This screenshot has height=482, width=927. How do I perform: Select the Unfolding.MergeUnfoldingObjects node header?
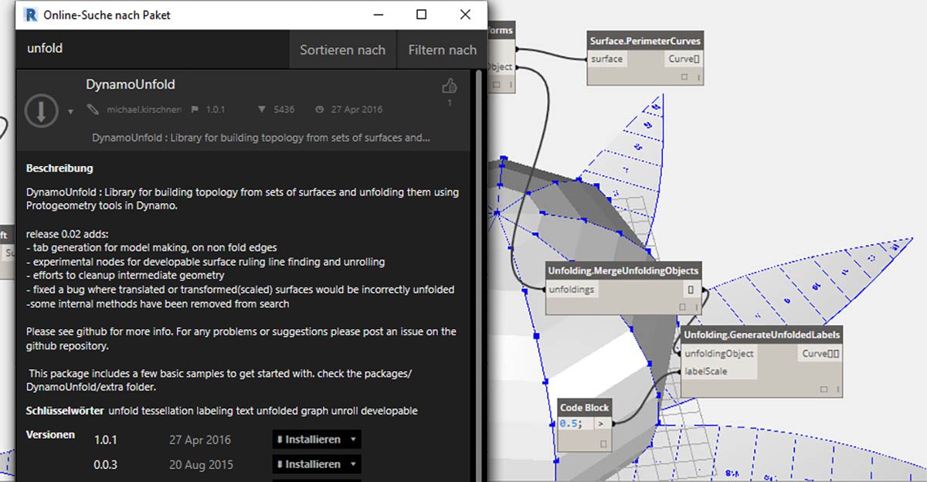pyautogui.click(x=623, y=271)
